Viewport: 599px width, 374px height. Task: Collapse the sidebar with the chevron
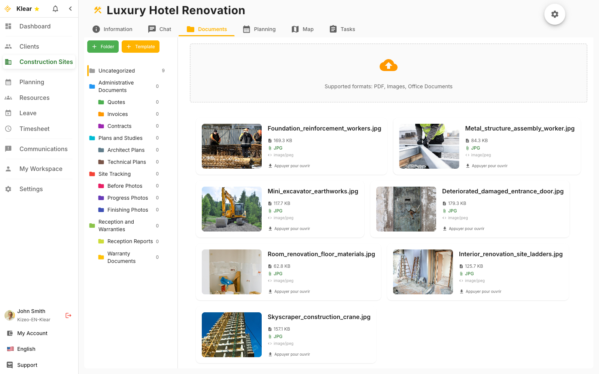pyautogui.click(x=70, y=8)
